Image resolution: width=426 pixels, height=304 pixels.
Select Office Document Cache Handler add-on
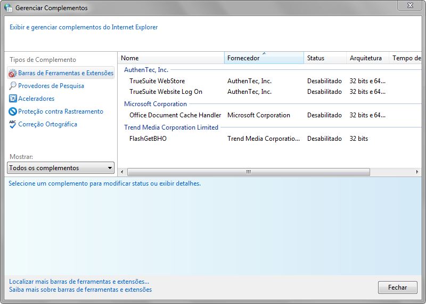click(175, 115)
